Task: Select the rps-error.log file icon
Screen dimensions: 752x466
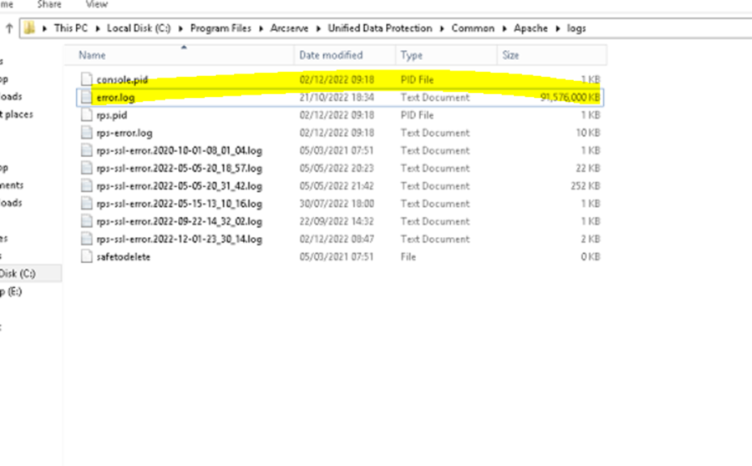Action: point(87,133)
